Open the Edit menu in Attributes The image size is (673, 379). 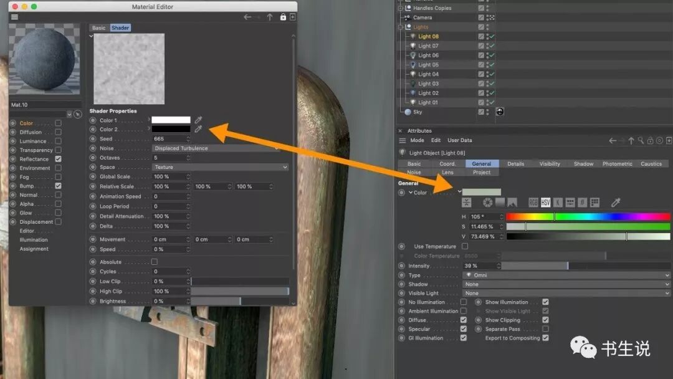[x=436, y=140]
